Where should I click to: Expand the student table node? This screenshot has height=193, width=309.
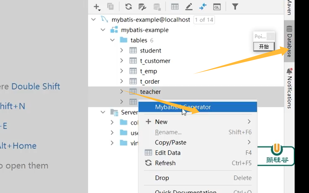(122, 51)
